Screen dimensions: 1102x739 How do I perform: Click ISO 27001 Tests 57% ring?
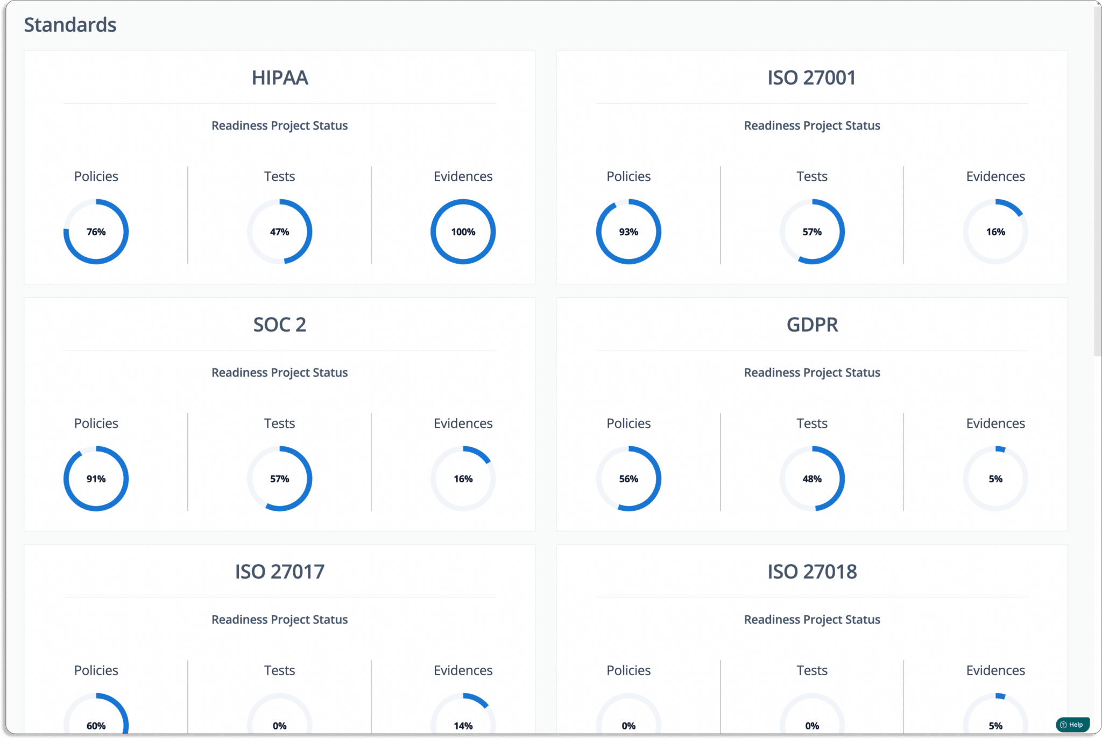pos(812,231)
